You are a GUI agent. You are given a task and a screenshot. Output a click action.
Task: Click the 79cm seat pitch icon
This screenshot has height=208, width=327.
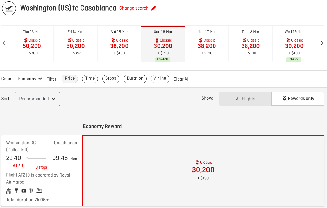coord(39,190)
